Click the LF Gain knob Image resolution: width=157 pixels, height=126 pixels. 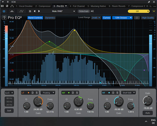38,102
